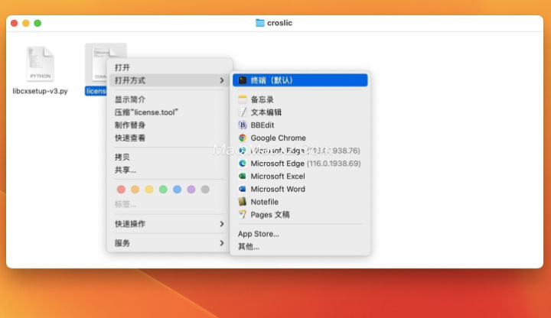The image size is (551, 318).
Task: Click the Google Chrome icon
Action: click(x=243, y=138)
